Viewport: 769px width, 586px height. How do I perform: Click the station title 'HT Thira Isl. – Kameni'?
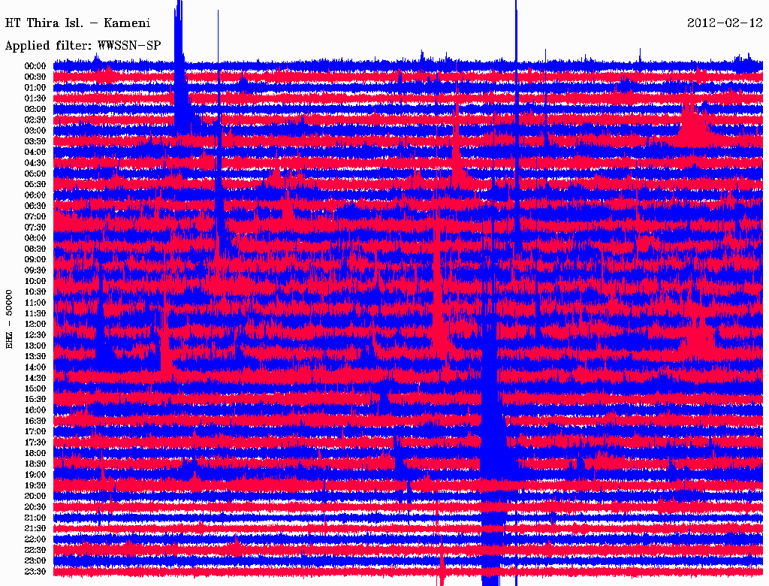pyautogui.click(x=77, y=23)
